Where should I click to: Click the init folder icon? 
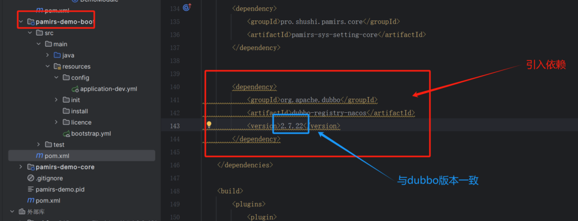click(x=66, y=100)
